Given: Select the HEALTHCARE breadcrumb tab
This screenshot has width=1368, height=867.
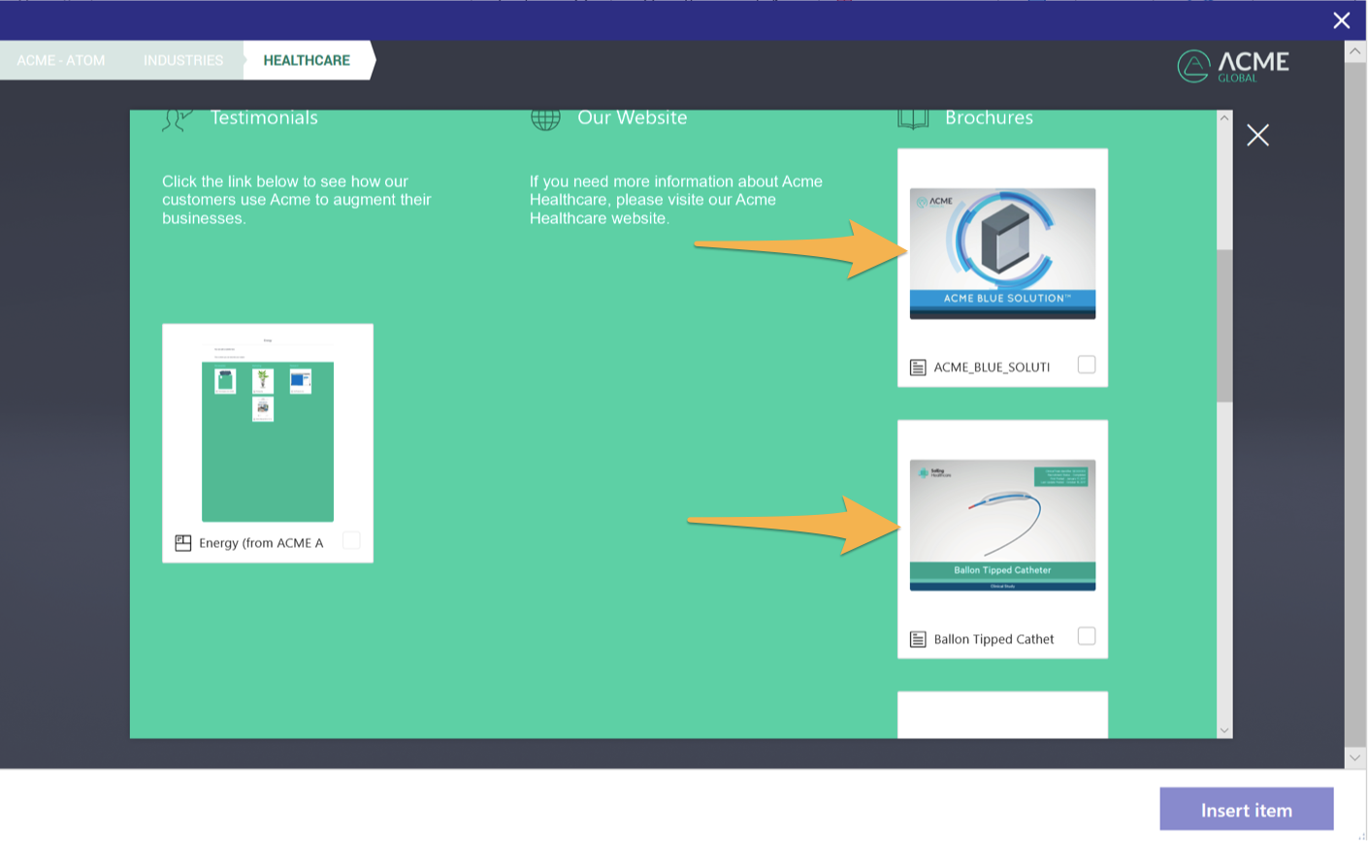Looking at the screenshot, I should pyautogui.click(x=307, y=60).
